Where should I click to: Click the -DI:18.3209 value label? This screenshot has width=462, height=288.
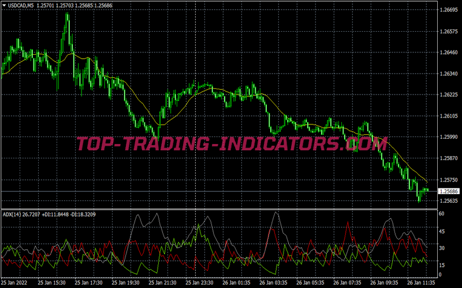84,214
